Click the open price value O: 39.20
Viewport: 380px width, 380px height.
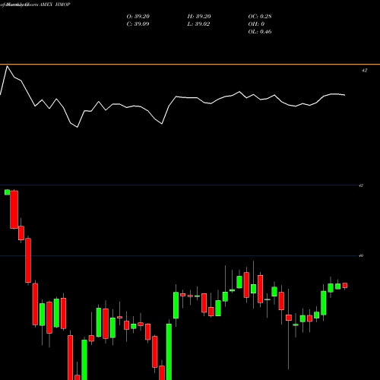(138, 17)
